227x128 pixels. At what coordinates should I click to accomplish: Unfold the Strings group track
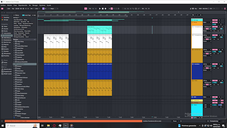click(192, 20)
